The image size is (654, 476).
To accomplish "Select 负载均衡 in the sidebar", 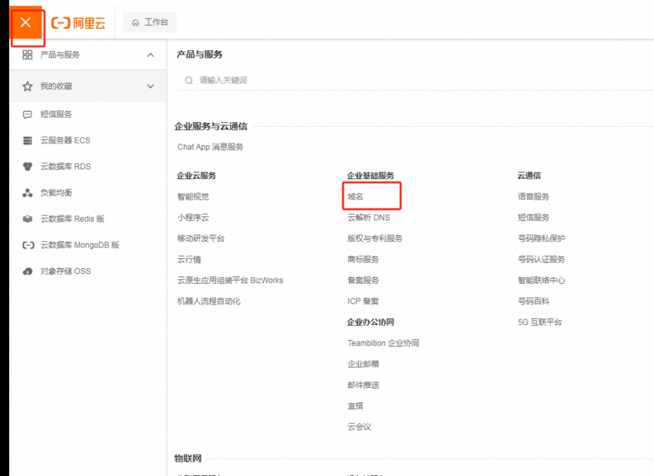I will point(56,193).
